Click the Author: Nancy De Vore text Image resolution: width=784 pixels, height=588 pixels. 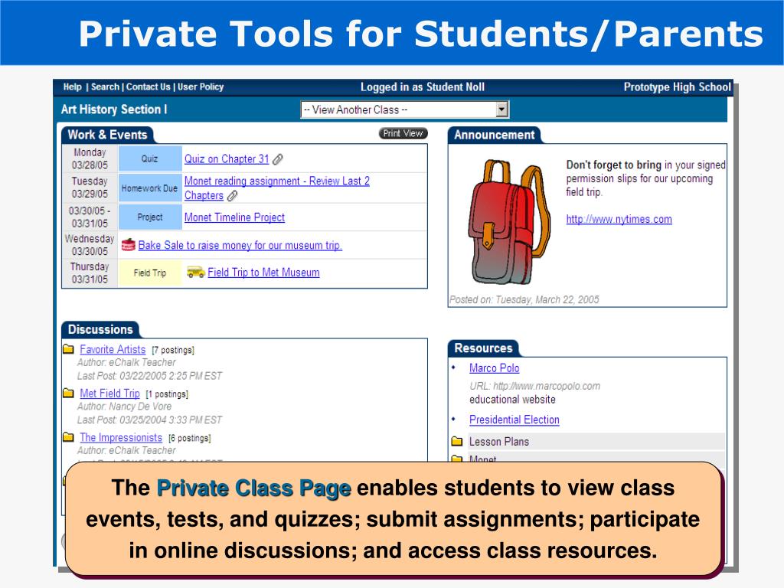pyautogui.click(x=125, y=407)
